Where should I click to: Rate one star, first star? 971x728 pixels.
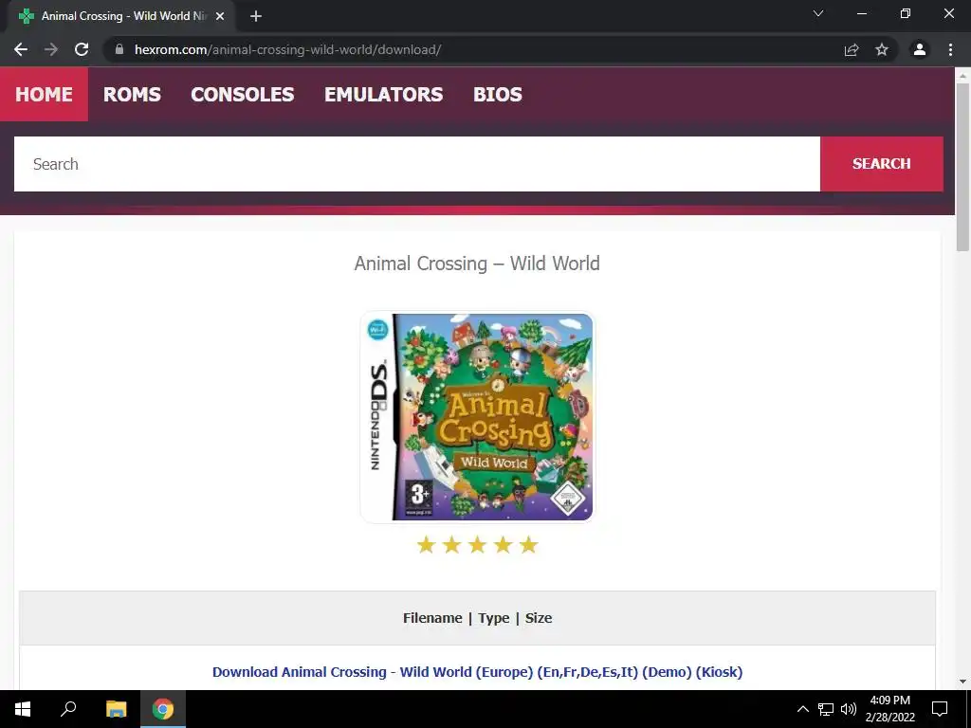click(x=426, y=545)
